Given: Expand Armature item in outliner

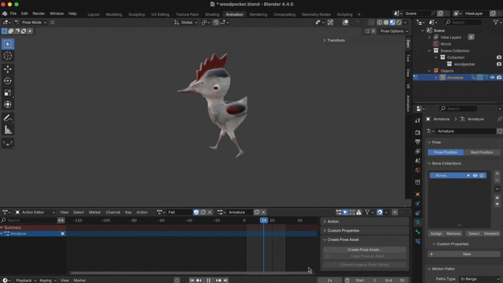Looking at the screenshot, I should (x=436, y=78).
